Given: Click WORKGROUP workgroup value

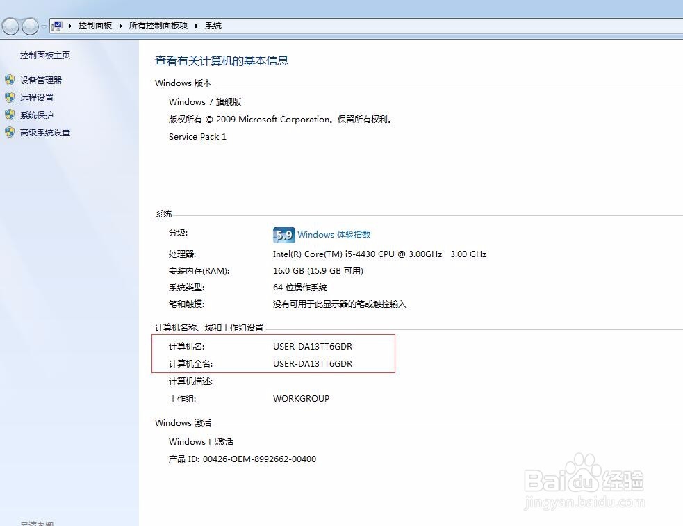Looking at the screenshot, I should click(x=301, y=398).
